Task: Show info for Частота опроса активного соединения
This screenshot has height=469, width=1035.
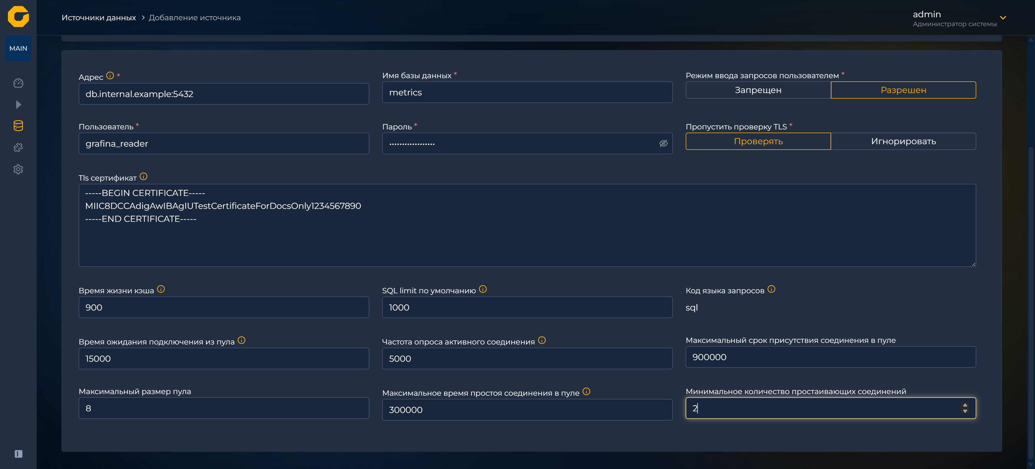Action: pos(542,340)
